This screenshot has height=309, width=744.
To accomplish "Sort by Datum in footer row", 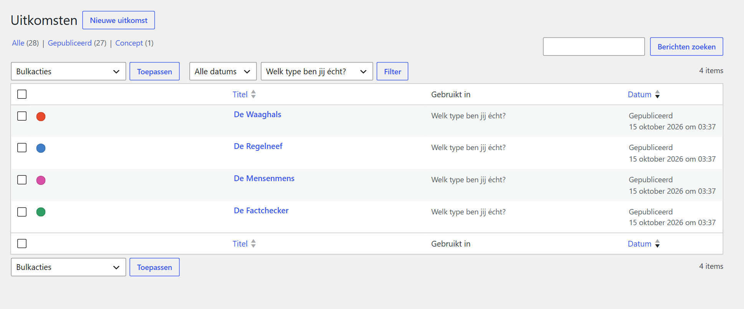I will (x=640, y=244).
